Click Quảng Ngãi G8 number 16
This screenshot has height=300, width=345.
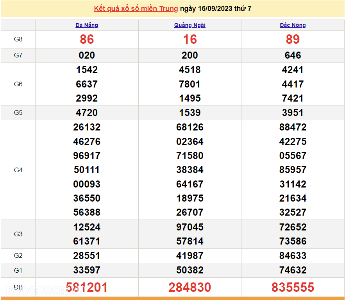(190, 39)
